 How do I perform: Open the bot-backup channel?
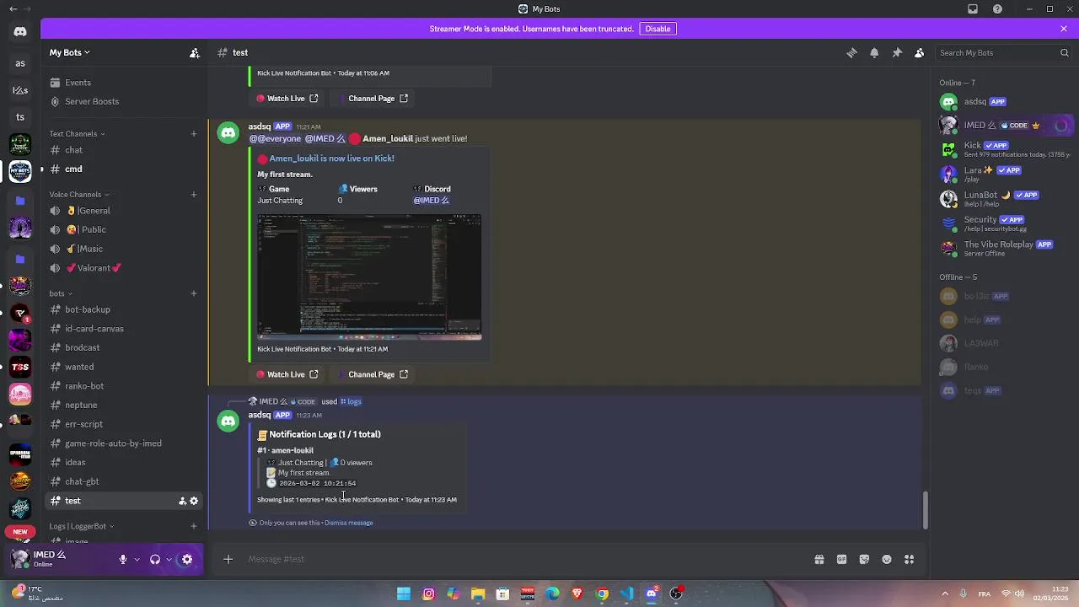121,309
